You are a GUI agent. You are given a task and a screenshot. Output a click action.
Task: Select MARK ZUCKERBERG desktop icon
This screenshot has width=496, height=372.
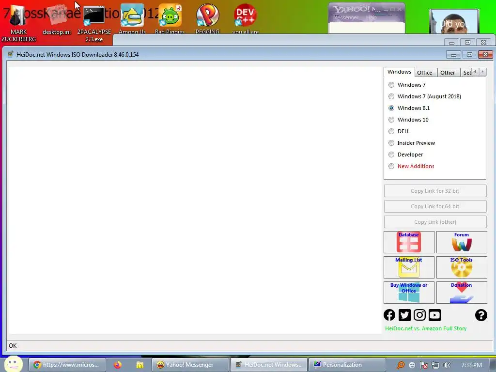point(18,23)
